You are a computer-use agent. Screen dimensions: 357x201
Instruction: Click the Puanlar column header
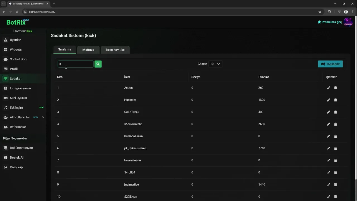(x=264, y=77)
